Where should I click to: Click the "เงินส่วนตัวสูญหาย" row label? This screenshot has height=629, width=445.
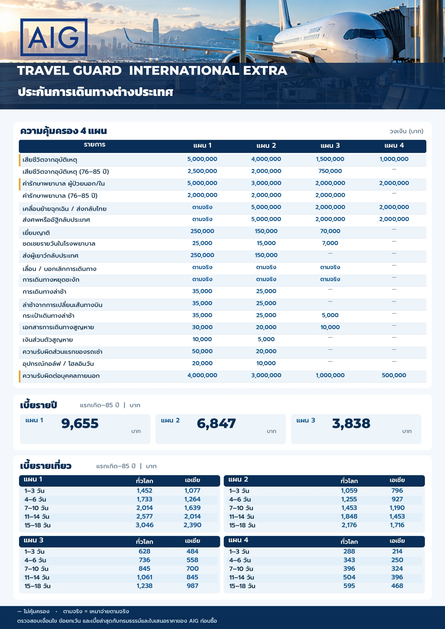pos(48,340)
